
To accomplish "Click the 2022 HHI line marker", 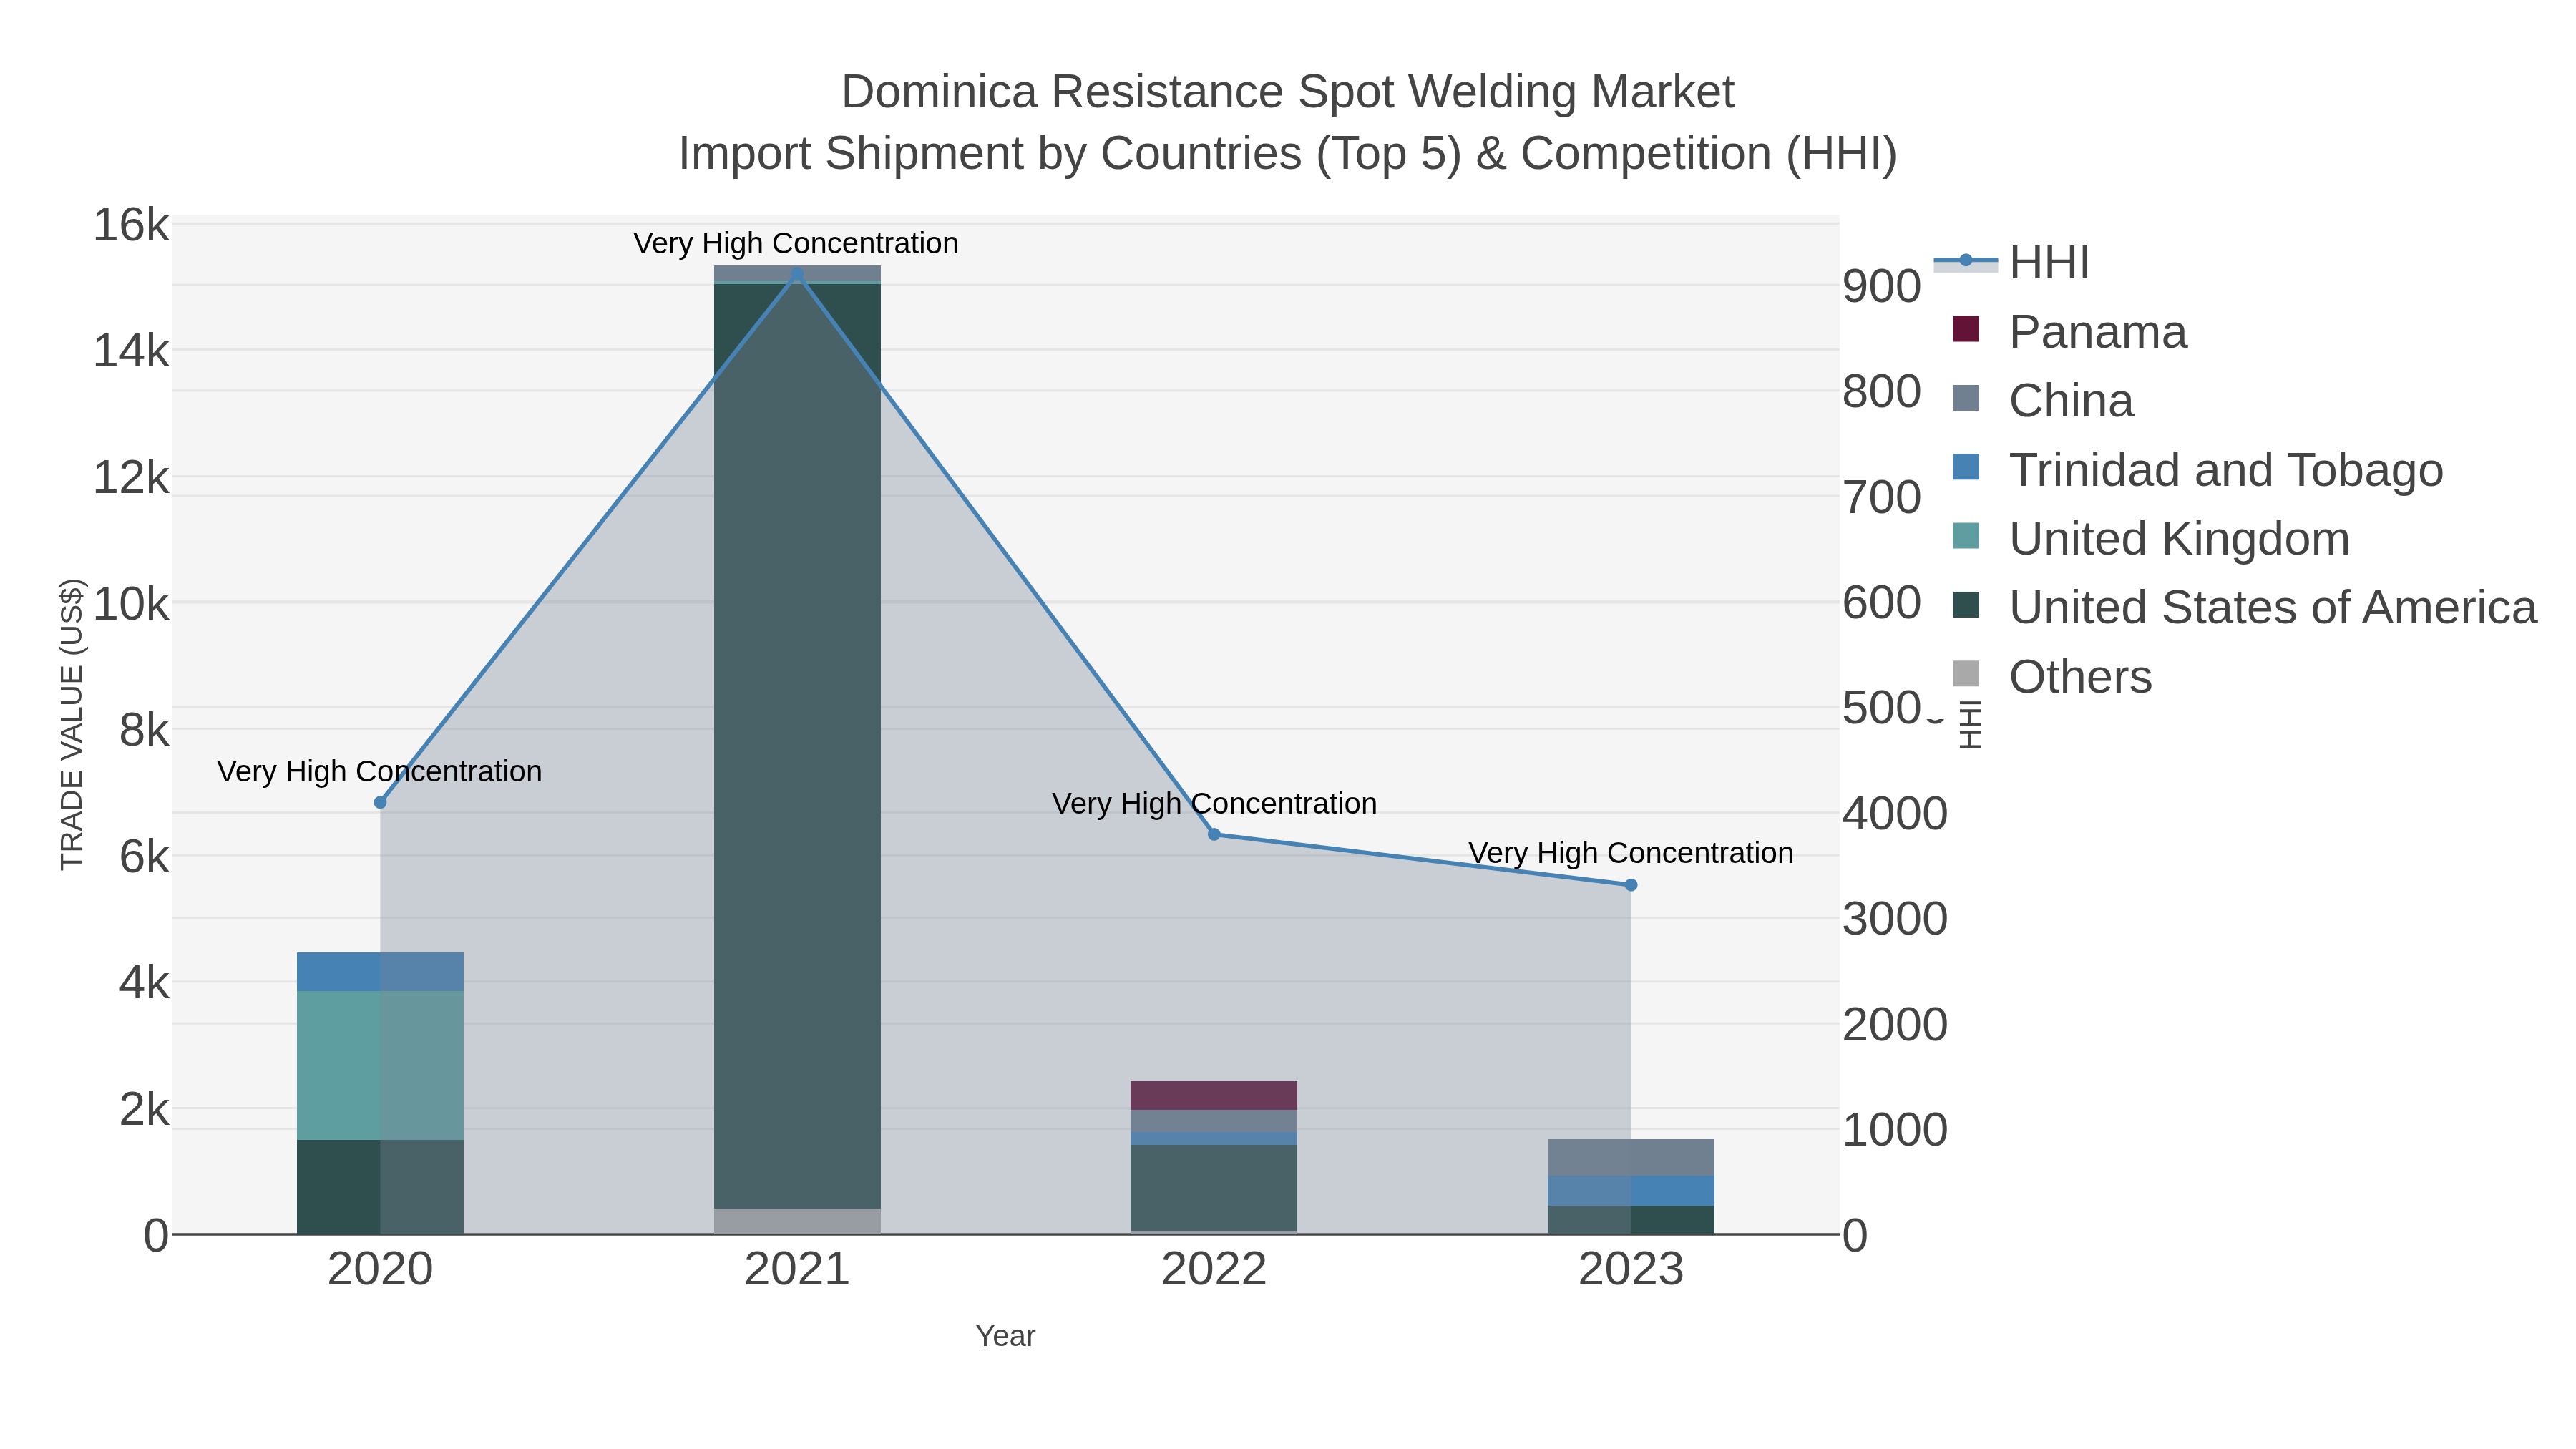I will point(1214,834).
